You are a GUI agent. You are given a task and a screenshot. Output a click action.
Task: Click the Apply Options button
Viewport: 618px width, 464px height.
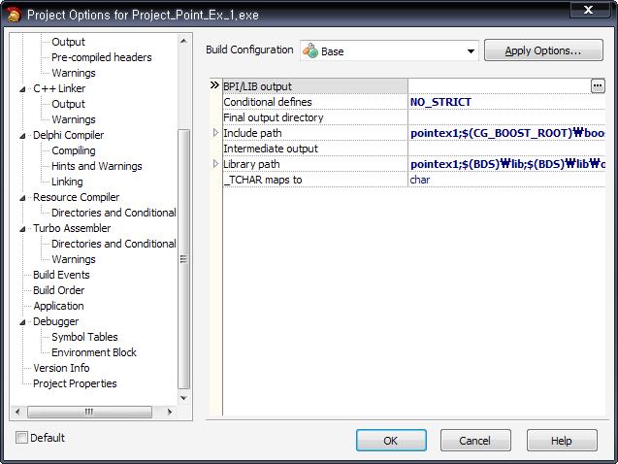coord(542,50)
